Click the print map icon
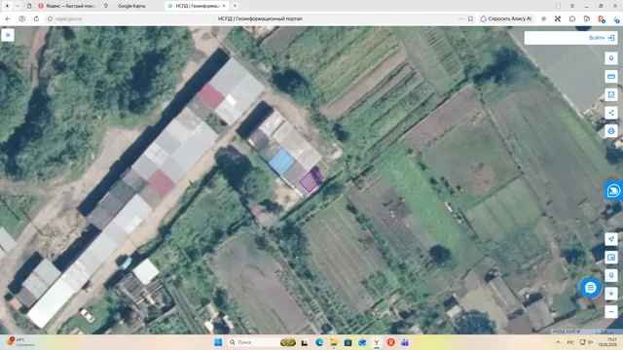 611,131
